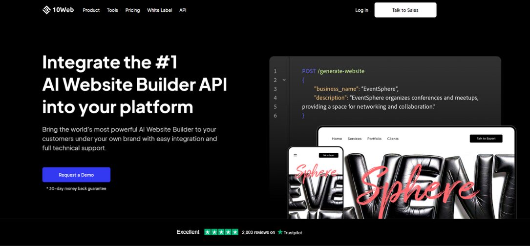
Task: Click the green Trustpilot star rating
Action: (x=221, y=232)
